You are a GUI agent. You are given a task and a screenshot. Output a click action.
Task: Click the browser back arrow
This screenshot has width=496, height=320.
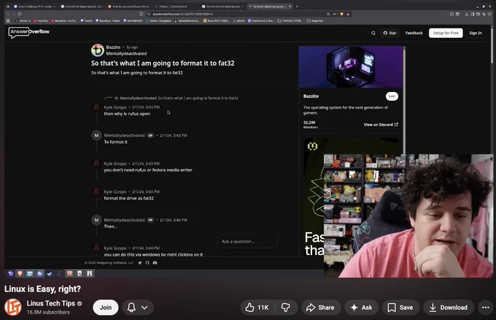(x=8, y=14)
